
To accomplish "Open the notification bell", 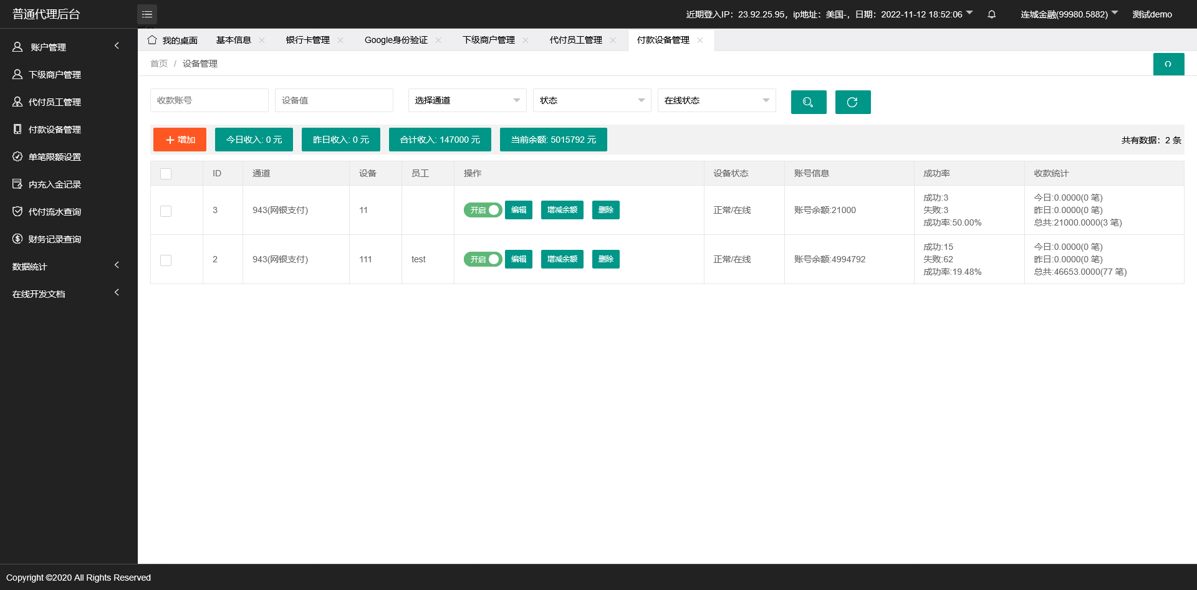I will pos(991,14).
